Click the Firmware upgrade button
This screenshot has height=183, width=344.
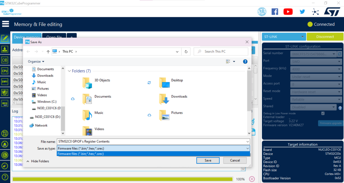point(330,123)
